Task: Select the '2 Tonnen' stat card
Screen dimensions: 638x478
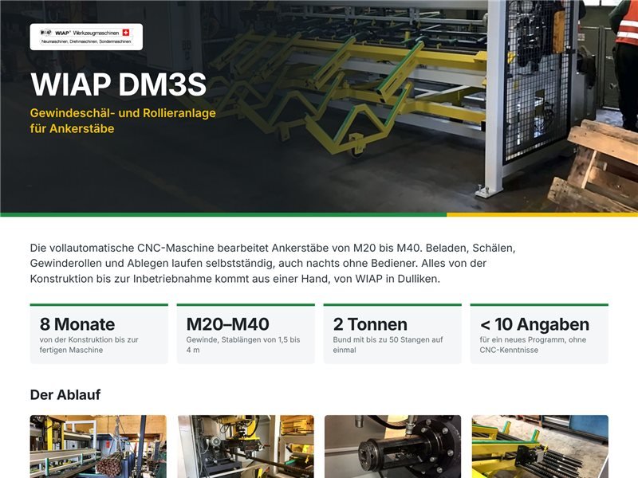Action: coord(392,334)
